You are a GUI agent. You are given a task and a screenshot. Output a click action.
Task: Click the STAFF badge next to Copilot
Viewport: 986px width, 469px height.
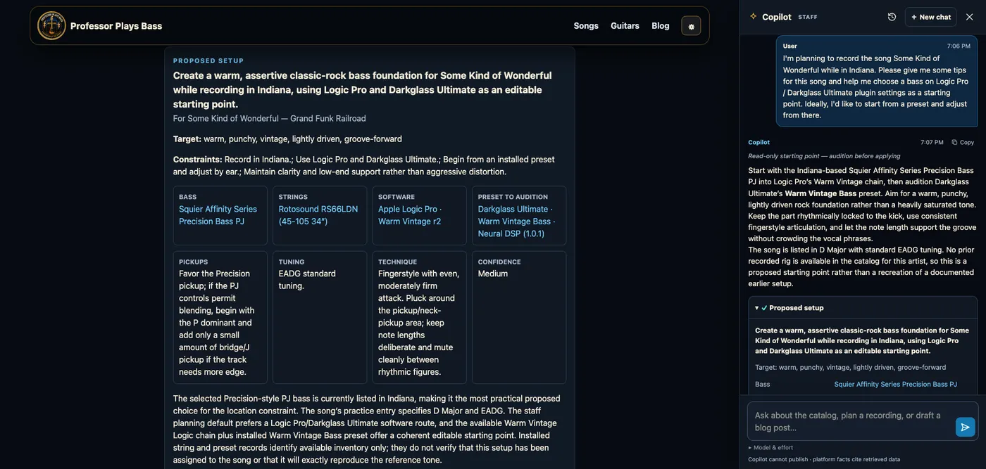(808, 17)
